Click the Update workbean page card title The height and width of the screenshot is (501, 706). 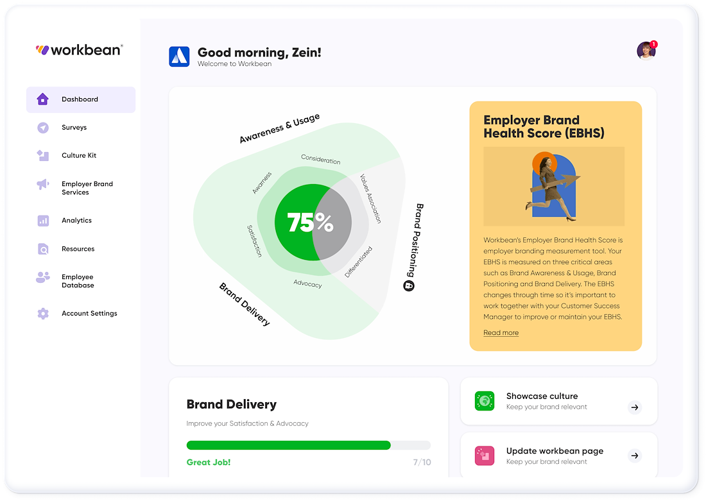tap(555, 451)
